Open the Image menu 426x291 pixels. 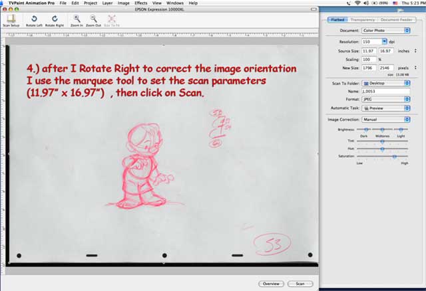click(123, 3)
